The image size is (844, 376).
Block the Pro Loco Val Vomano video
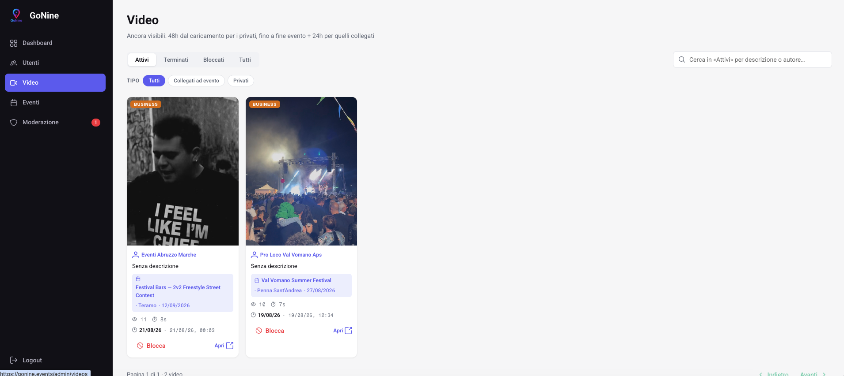[270, 331]
